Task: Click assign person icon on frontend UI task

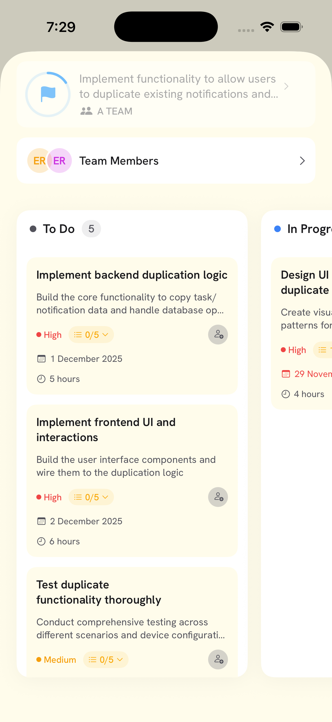Action: point(218,497)
